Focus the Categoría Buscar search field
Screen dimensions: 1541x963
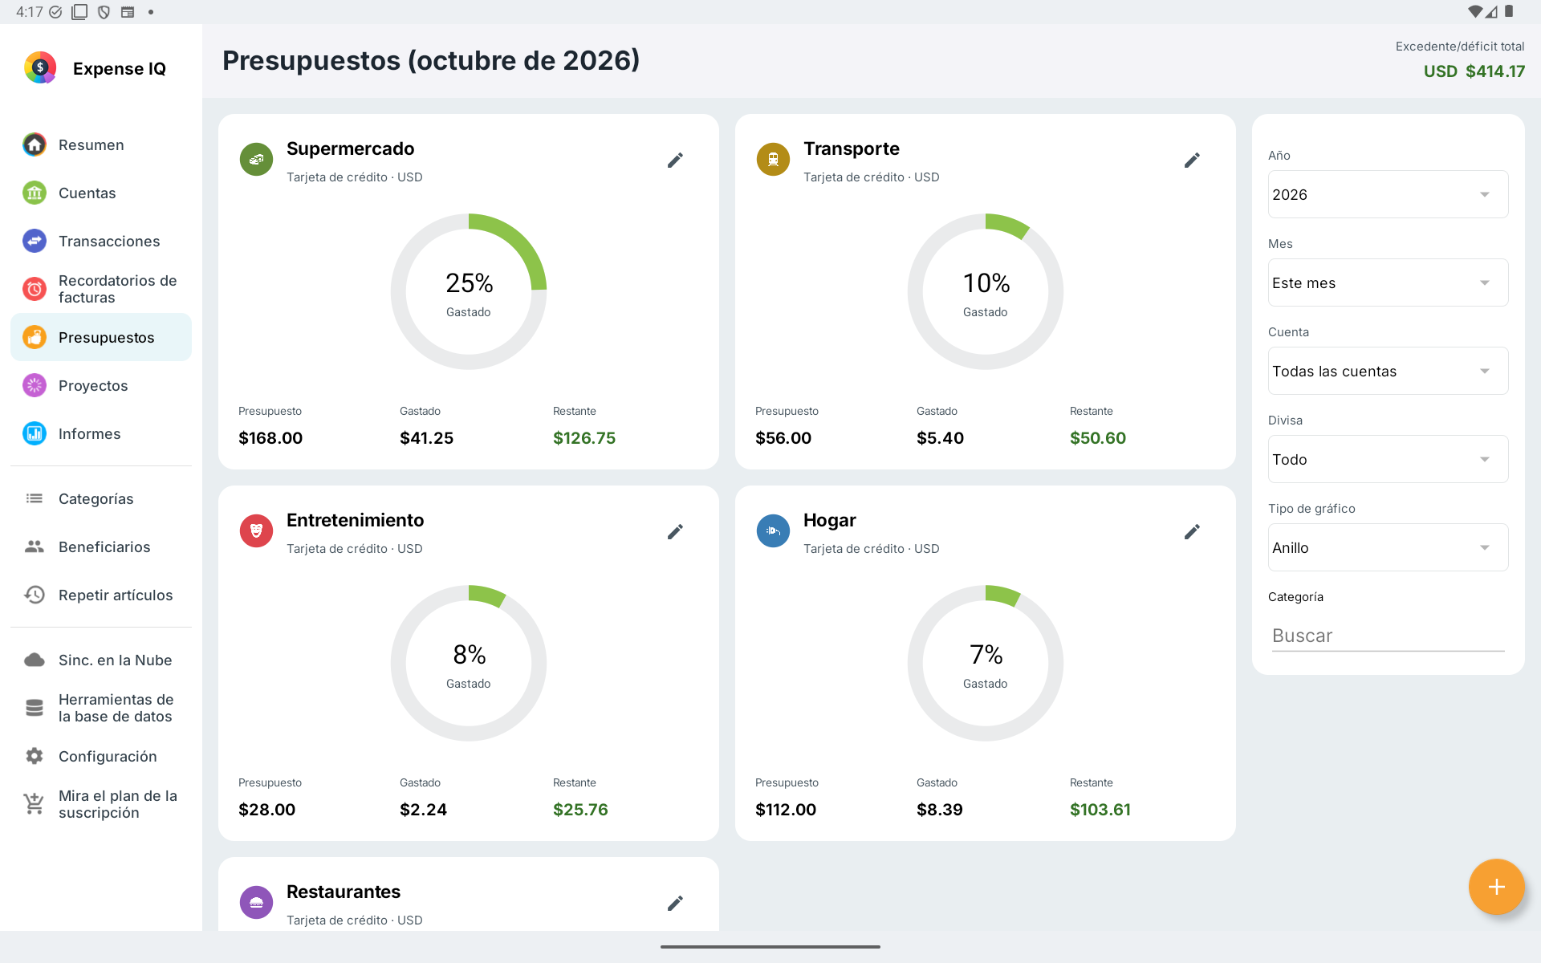(x=1388, y=636)
